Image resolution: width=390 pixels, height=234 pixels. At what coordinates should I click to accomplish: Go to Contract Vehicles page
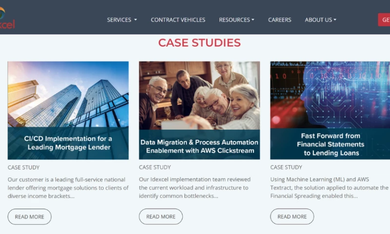pyautogui.click(x=178, y=20)
